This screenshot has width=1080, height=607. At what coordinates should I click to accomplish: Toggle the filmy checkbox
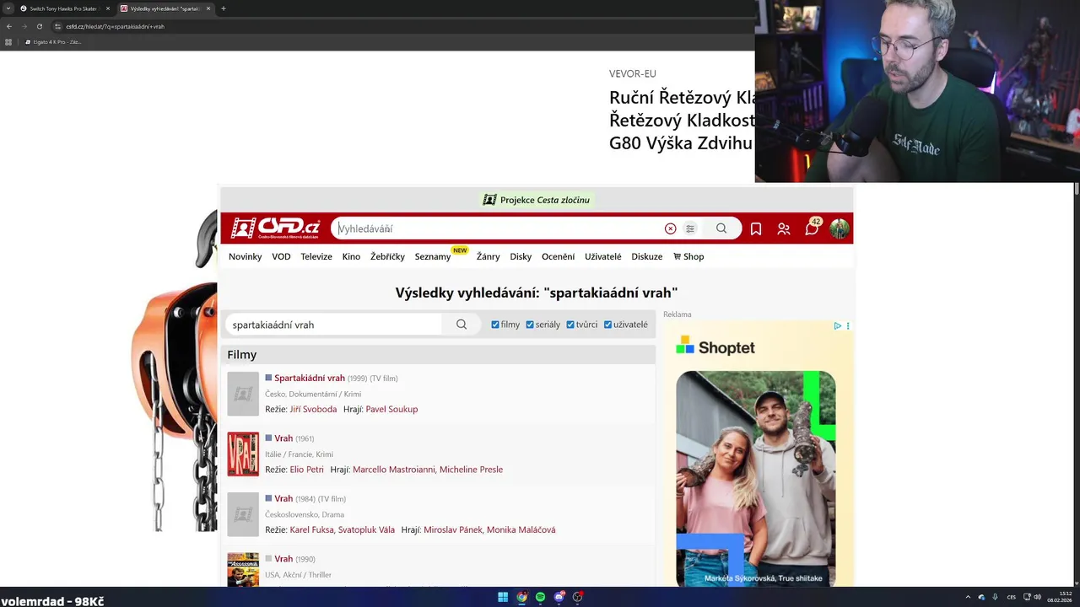click(495, 325)
